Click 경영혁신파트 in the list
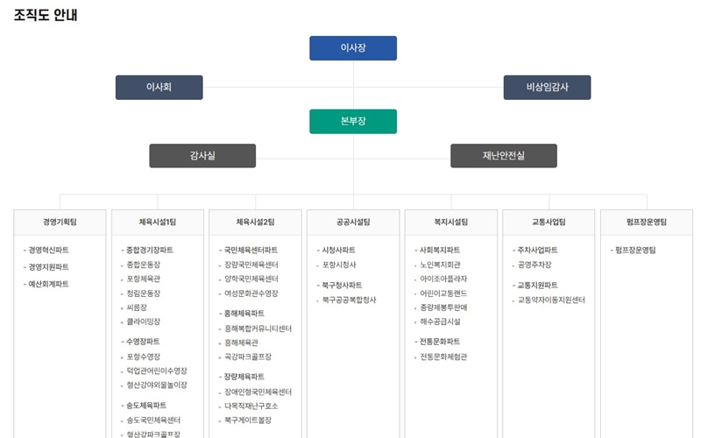 pos(48,250)
